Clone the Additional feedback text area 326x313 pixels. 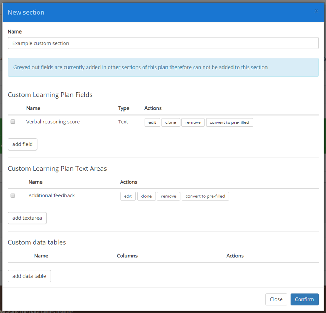[146, 196]
